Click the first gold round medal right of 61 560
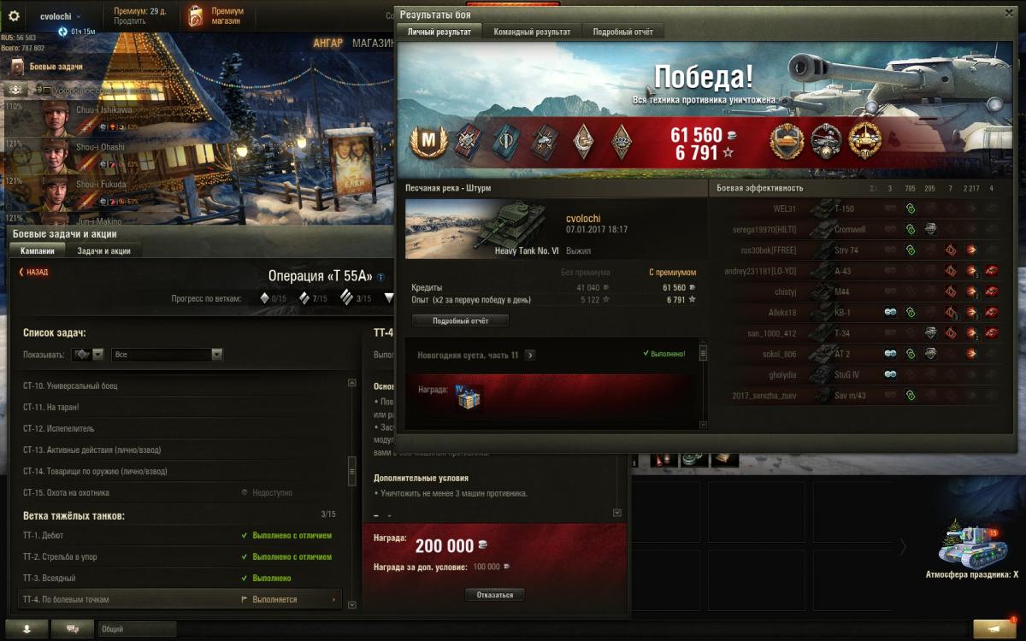1026x641 pixels. click(787, 140)
